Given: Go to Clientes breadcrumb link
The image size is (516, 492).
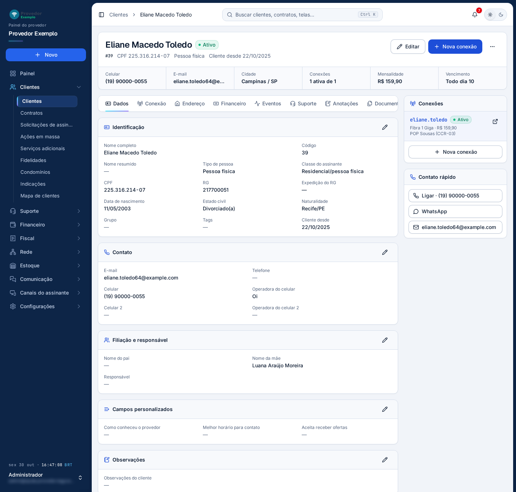Looking at the screenshot, I should point(119,15).
